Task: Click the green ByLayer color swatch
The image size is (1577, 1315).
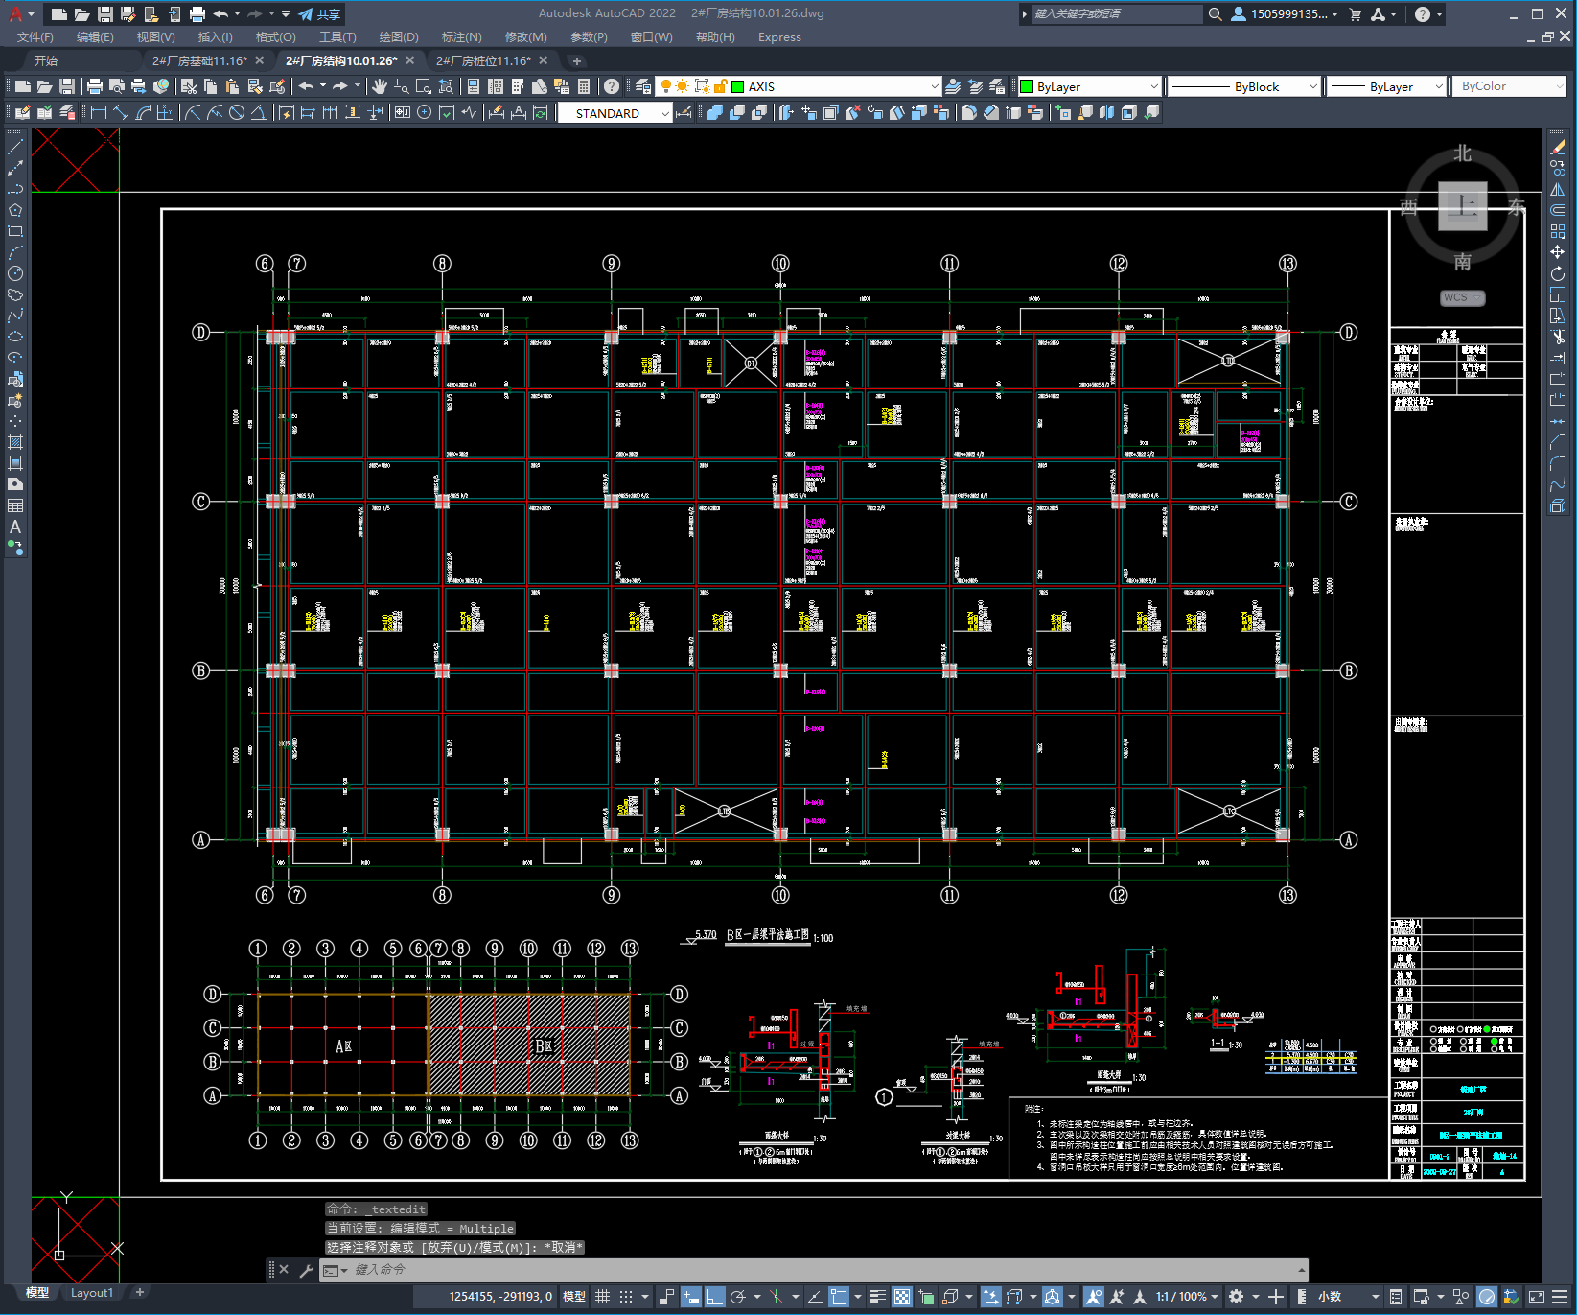Action: click(x=1027, y=86)
